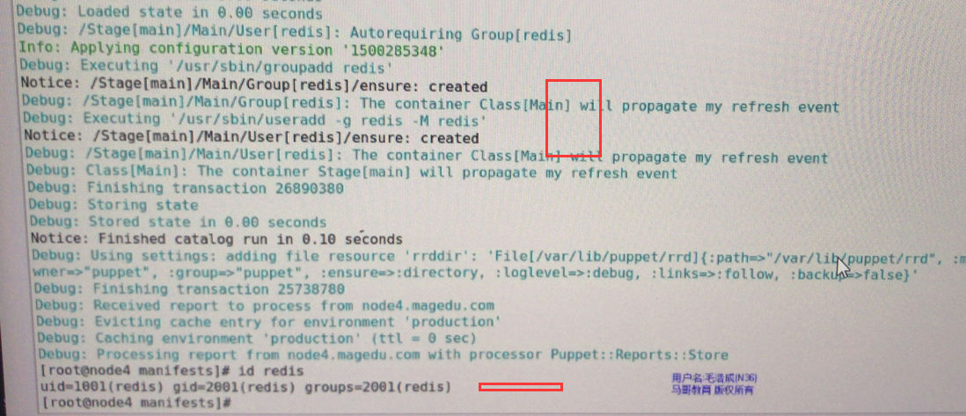Screen dimensions: 966x416
Task: Select the 'Autorequiring Group[redis]' debug line
Action: click(x=295, y=30)
